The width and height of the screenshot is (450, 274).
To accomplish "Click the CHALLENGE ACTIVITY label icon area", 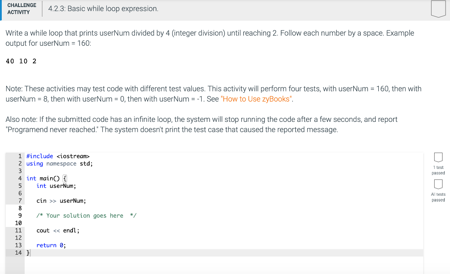I will click(22, 8).
